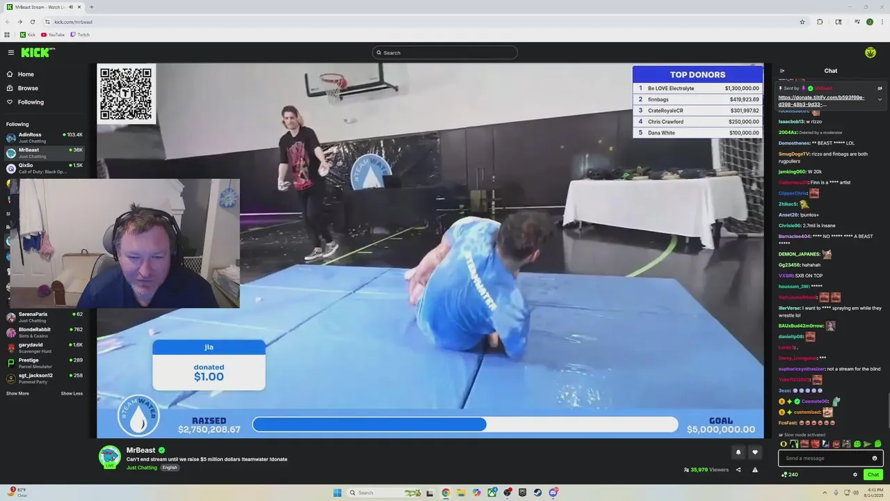Open BlondeRabbit channel in sidebar
Image resolution: width=890 pixels, height=501 pixels.
pyautogui.click(x=44, y=332)
